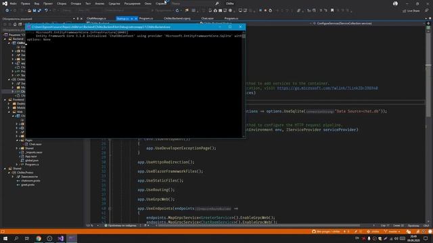Click the Stop debugging red square icon
The image size is (433, 243).
[x=265, y=11]
